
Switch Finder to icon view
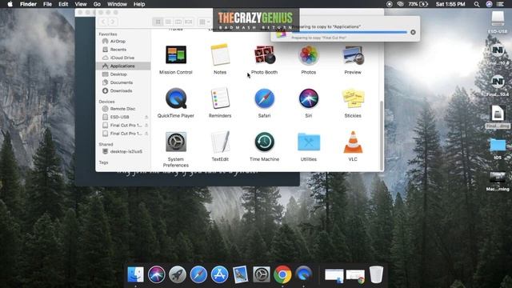[158, 22]
